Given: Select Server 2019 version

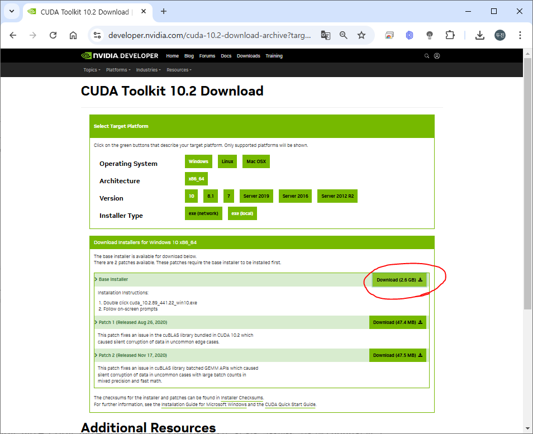Looking at the screenshot, I should click(256, 196).
